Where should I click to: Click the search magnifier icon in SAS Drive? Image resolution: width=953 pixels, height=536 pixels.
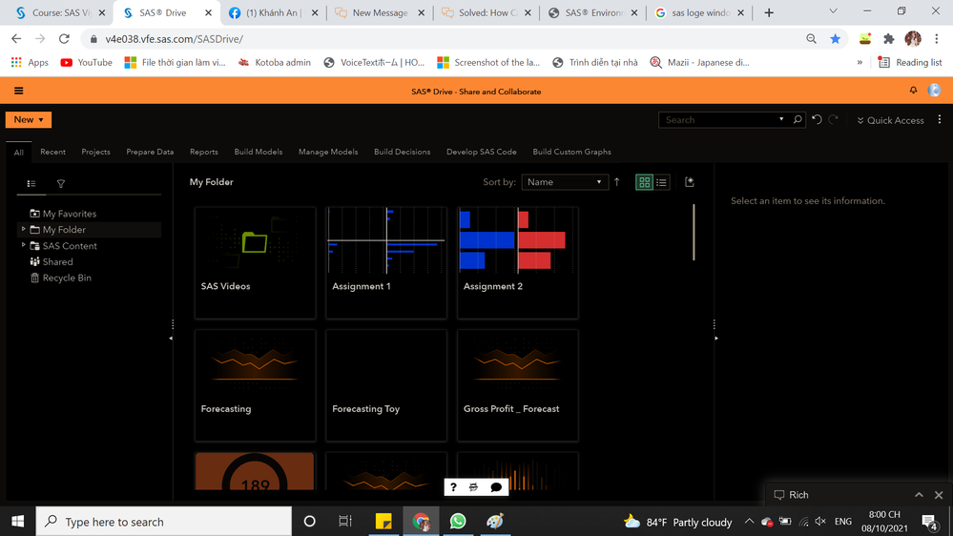click(x=798, y=120)
